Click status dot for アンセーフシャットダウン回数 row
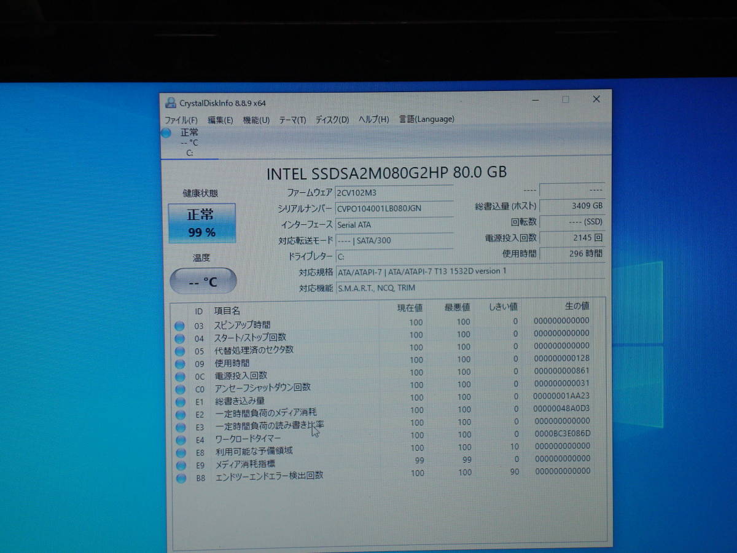737x553 pixels. pyautogui.click(x=179, y=389)
